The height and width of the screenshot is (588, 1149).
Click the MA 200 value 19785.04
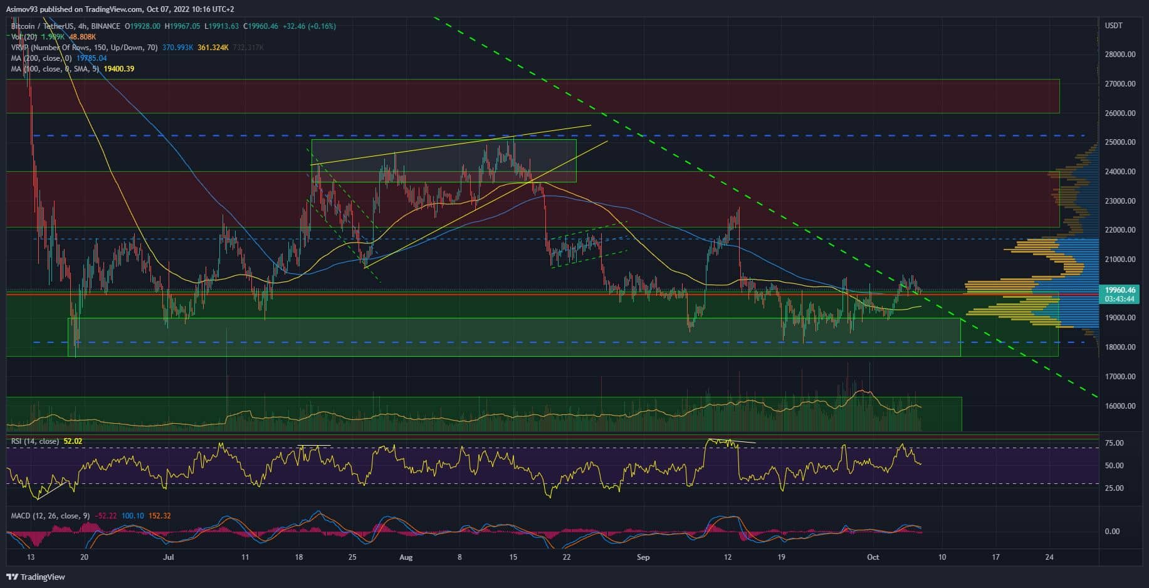coord(92,58)
